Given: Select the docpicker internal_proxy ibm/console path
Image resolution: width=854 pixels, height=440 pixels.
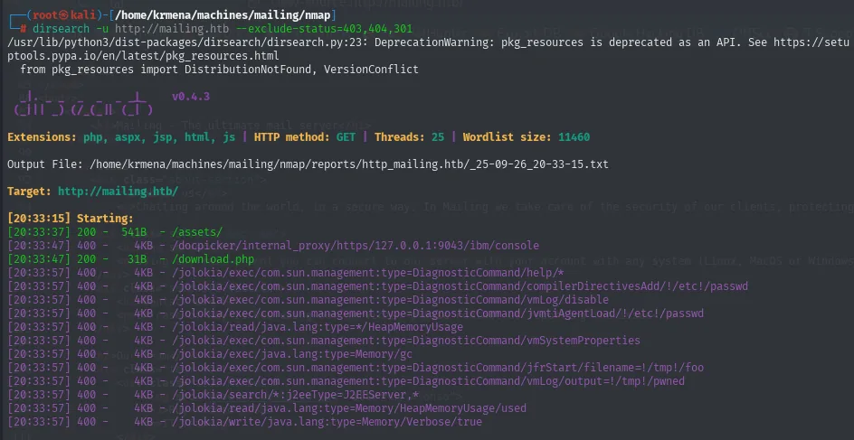Looking at the screenshot, I should pyautogui.click(x=356, y=246).
